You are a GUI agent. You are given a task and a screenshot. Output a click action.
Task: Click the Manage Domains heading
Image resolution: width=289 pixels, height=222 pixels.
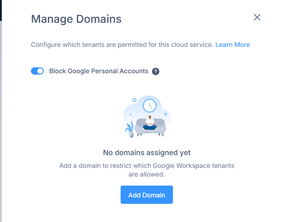pyautogui.click(x=76, y=19)
